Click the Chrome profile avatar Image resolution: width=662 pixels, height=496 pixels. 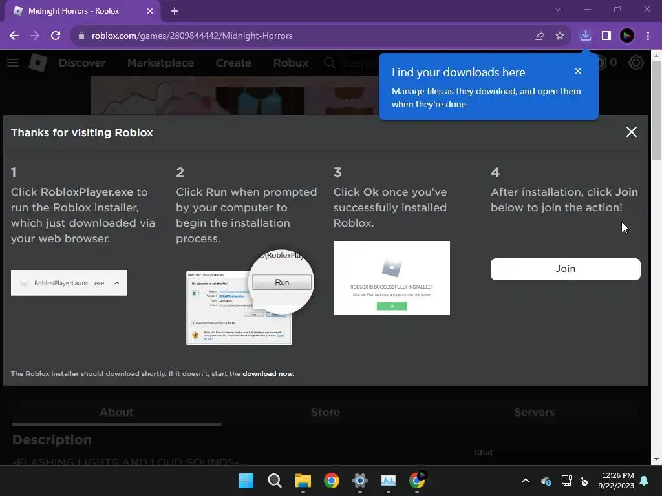(627, 36)
